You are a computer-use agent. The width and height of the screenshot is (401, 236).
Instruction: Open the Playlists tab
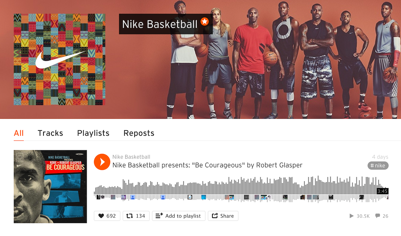coord(93,133)
